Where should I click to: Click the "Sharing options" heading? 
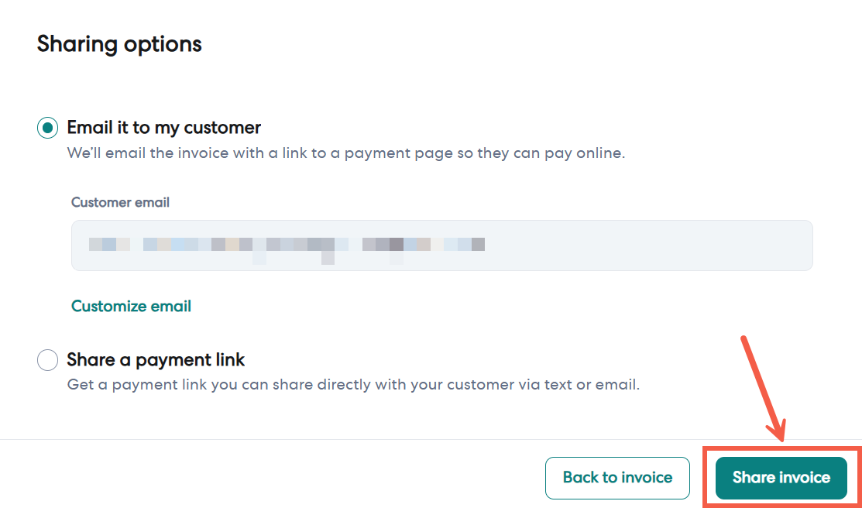[x=119, y=44]
